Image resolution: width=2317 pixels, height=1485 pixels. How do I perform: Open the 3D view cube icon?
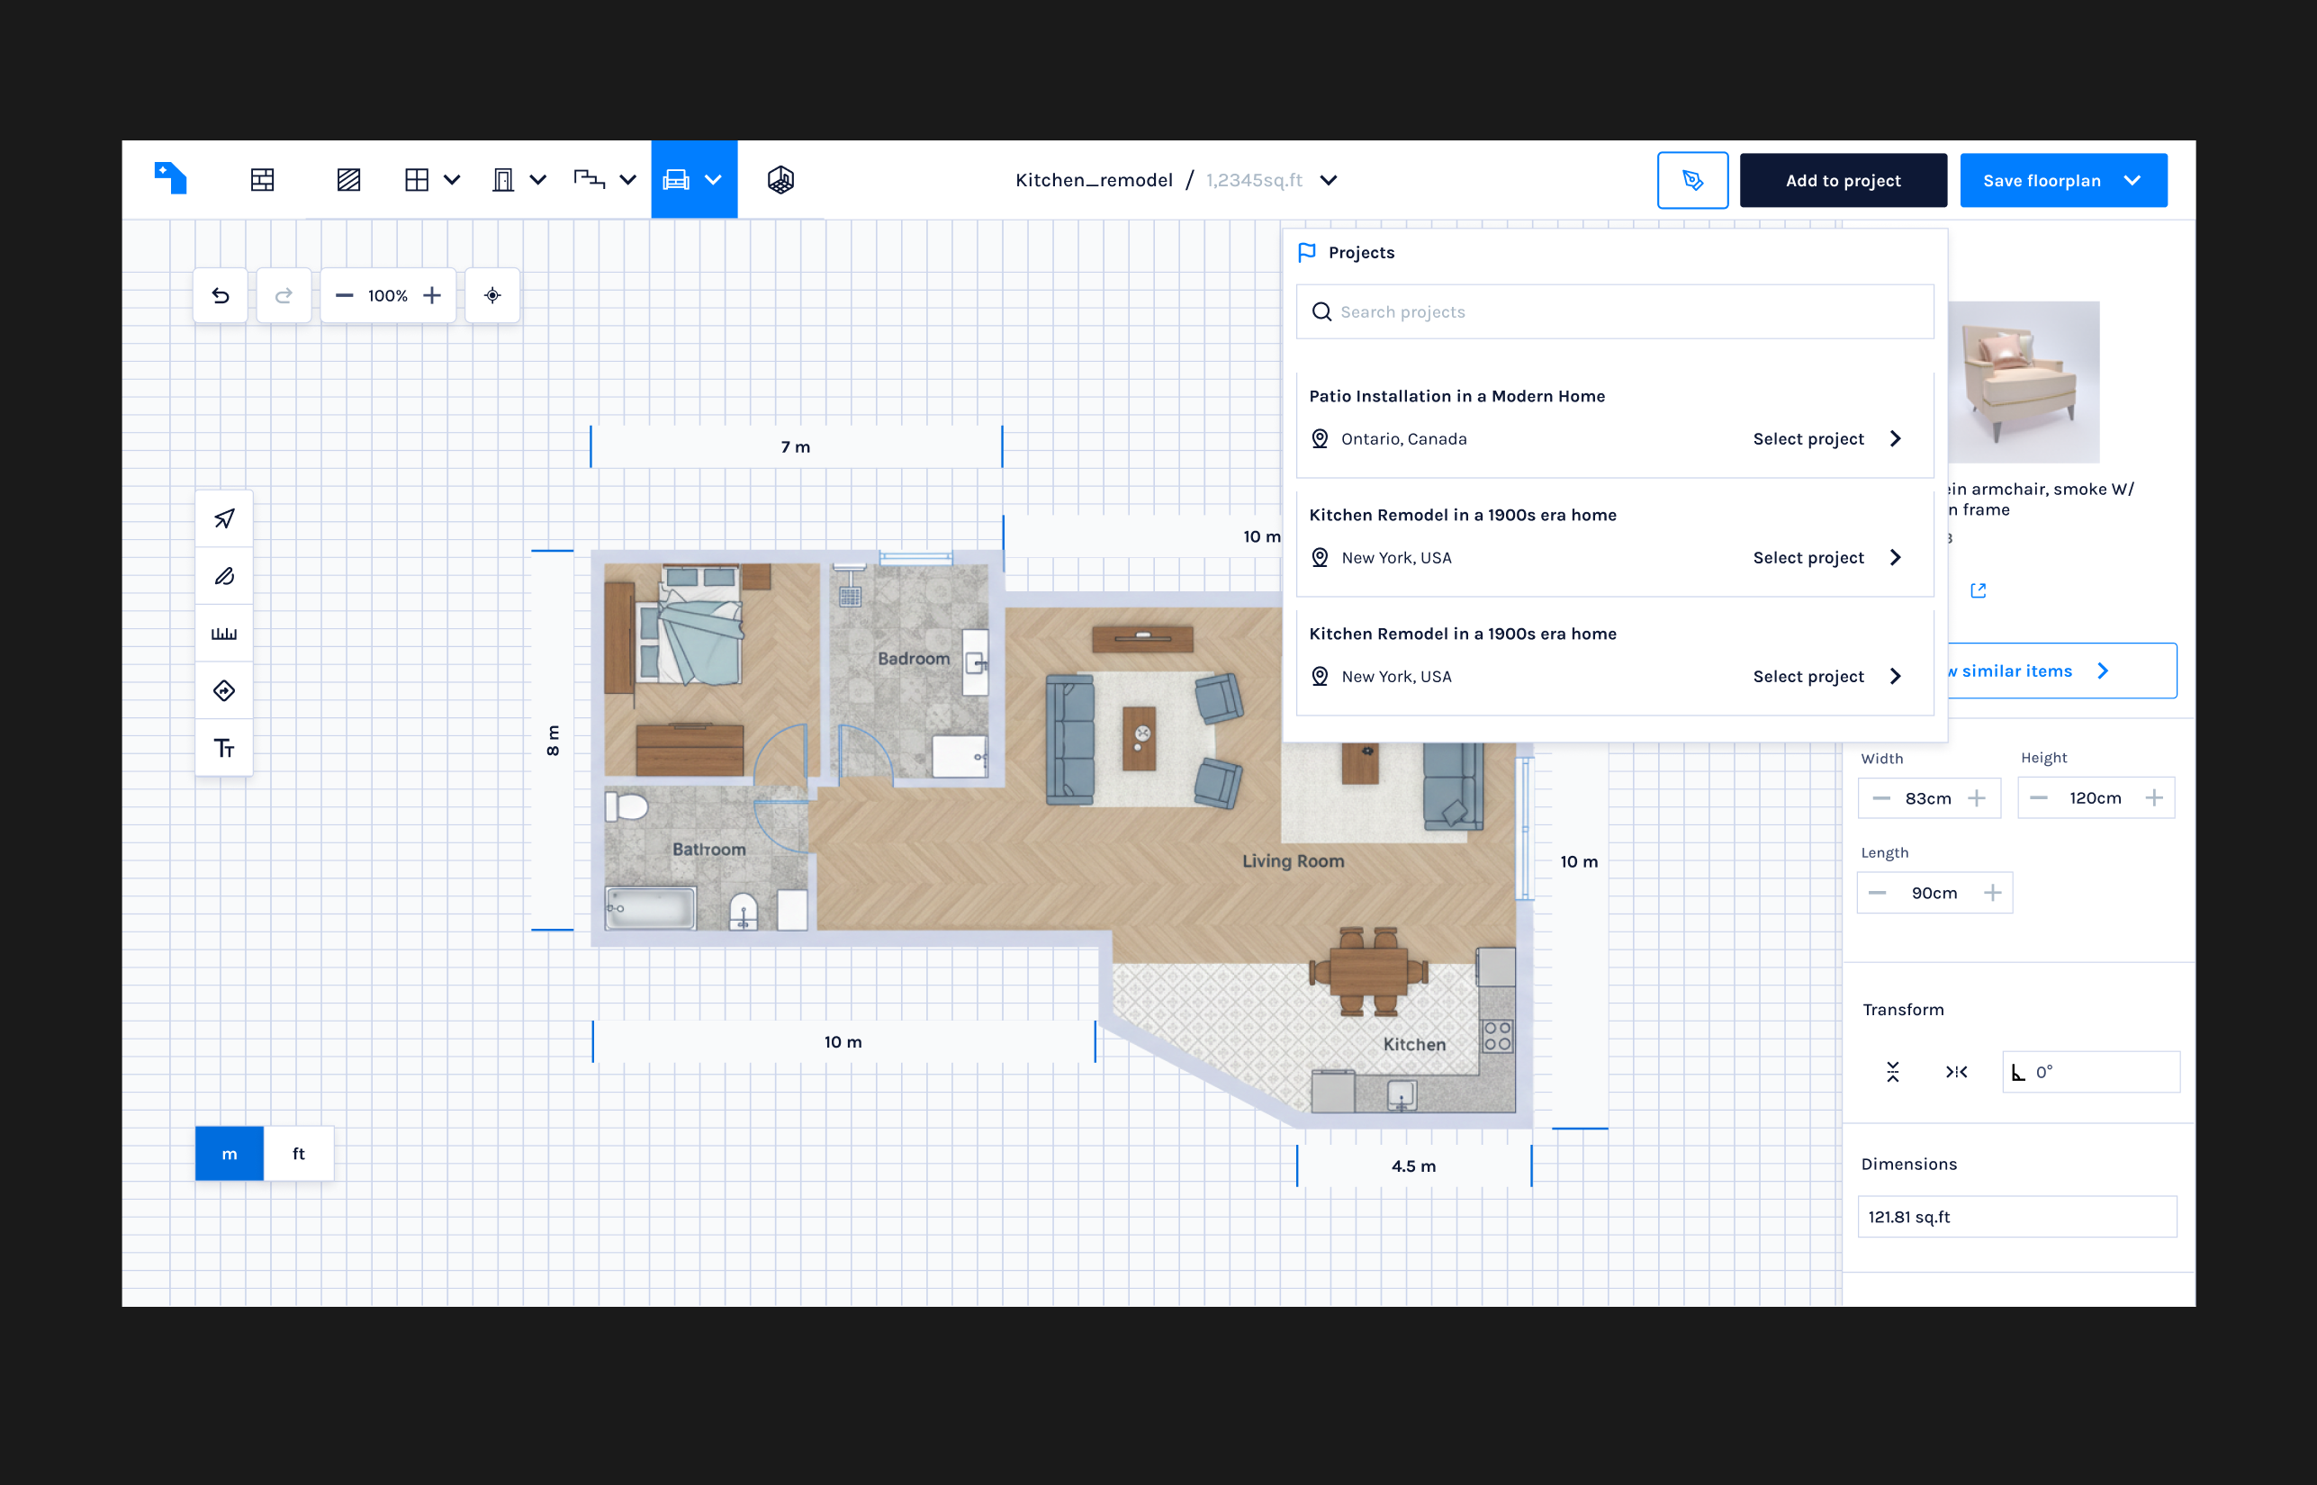click(780, 179)
